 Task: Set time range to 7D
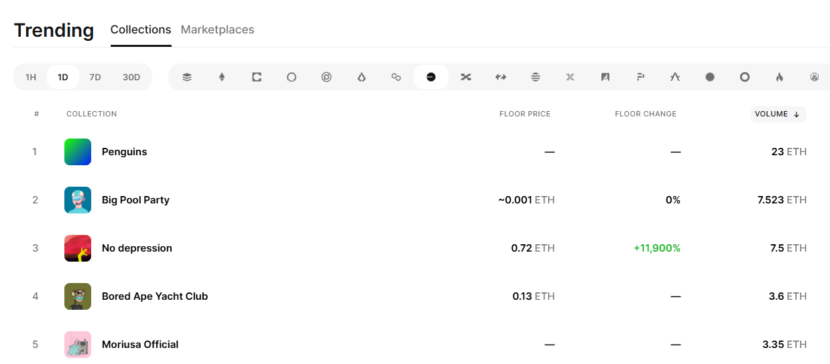coord(95,77)
